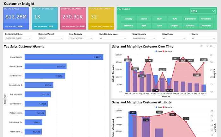Select April in the calendar slicer
The height and width of the screenshot is (137, 221).
click(x=144, y=26)
